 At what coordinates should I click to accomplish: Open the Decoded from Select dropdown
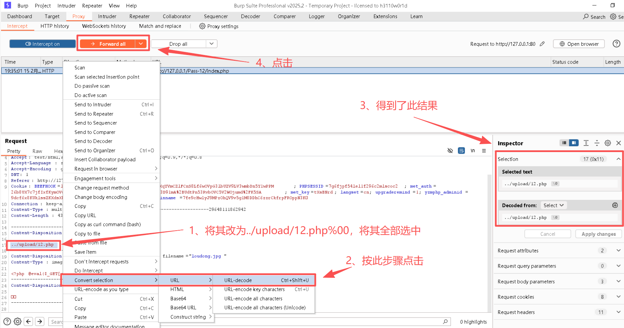click(554, 205)
